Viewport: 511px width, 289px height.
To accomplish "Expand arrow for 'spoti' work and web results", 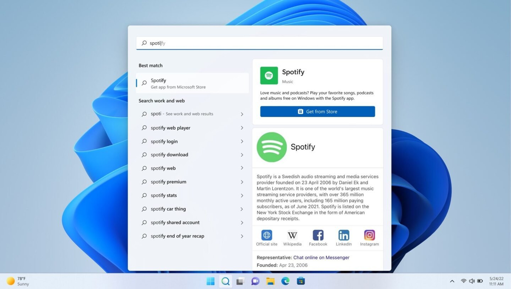I will 242,114.
